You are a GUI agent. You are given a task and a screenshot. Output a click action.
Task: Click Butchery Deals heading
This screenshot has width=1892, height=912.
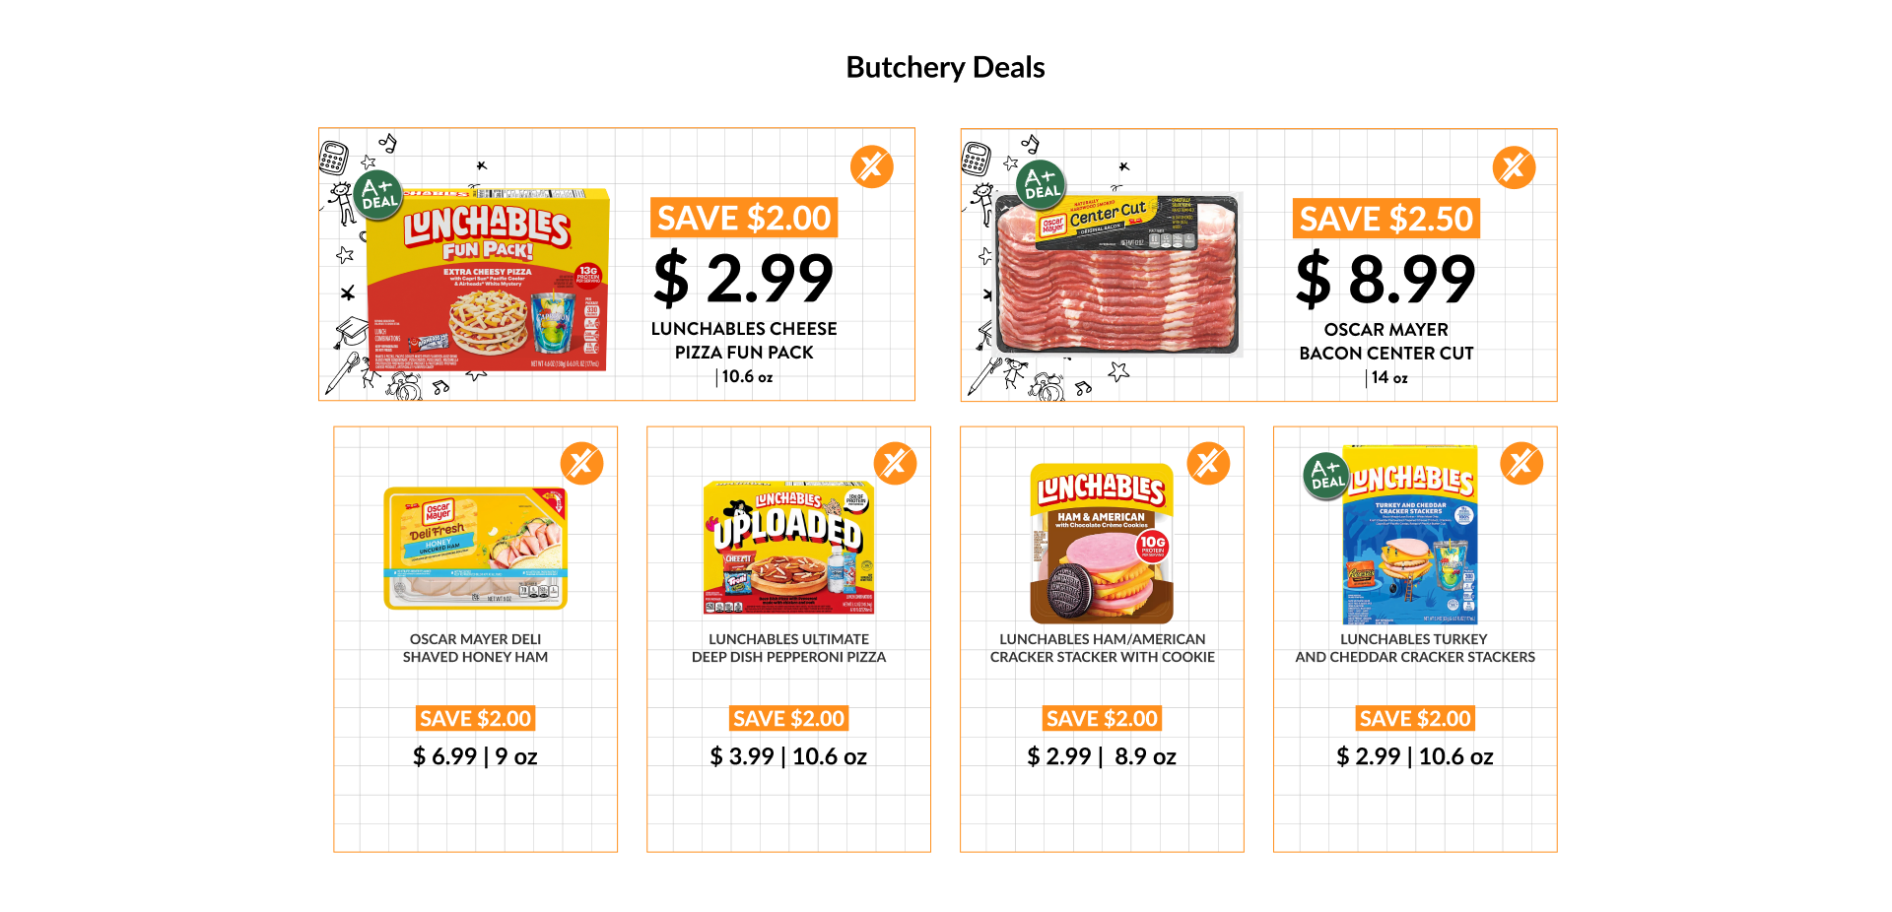(945, 67)
